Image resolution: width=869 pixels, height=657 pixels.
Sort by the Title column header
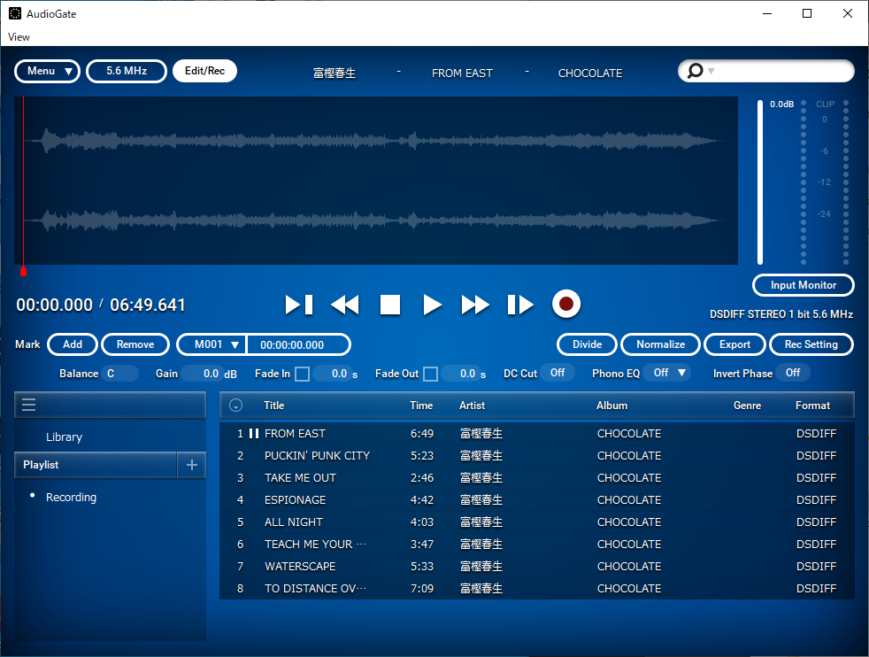point(273,406)
